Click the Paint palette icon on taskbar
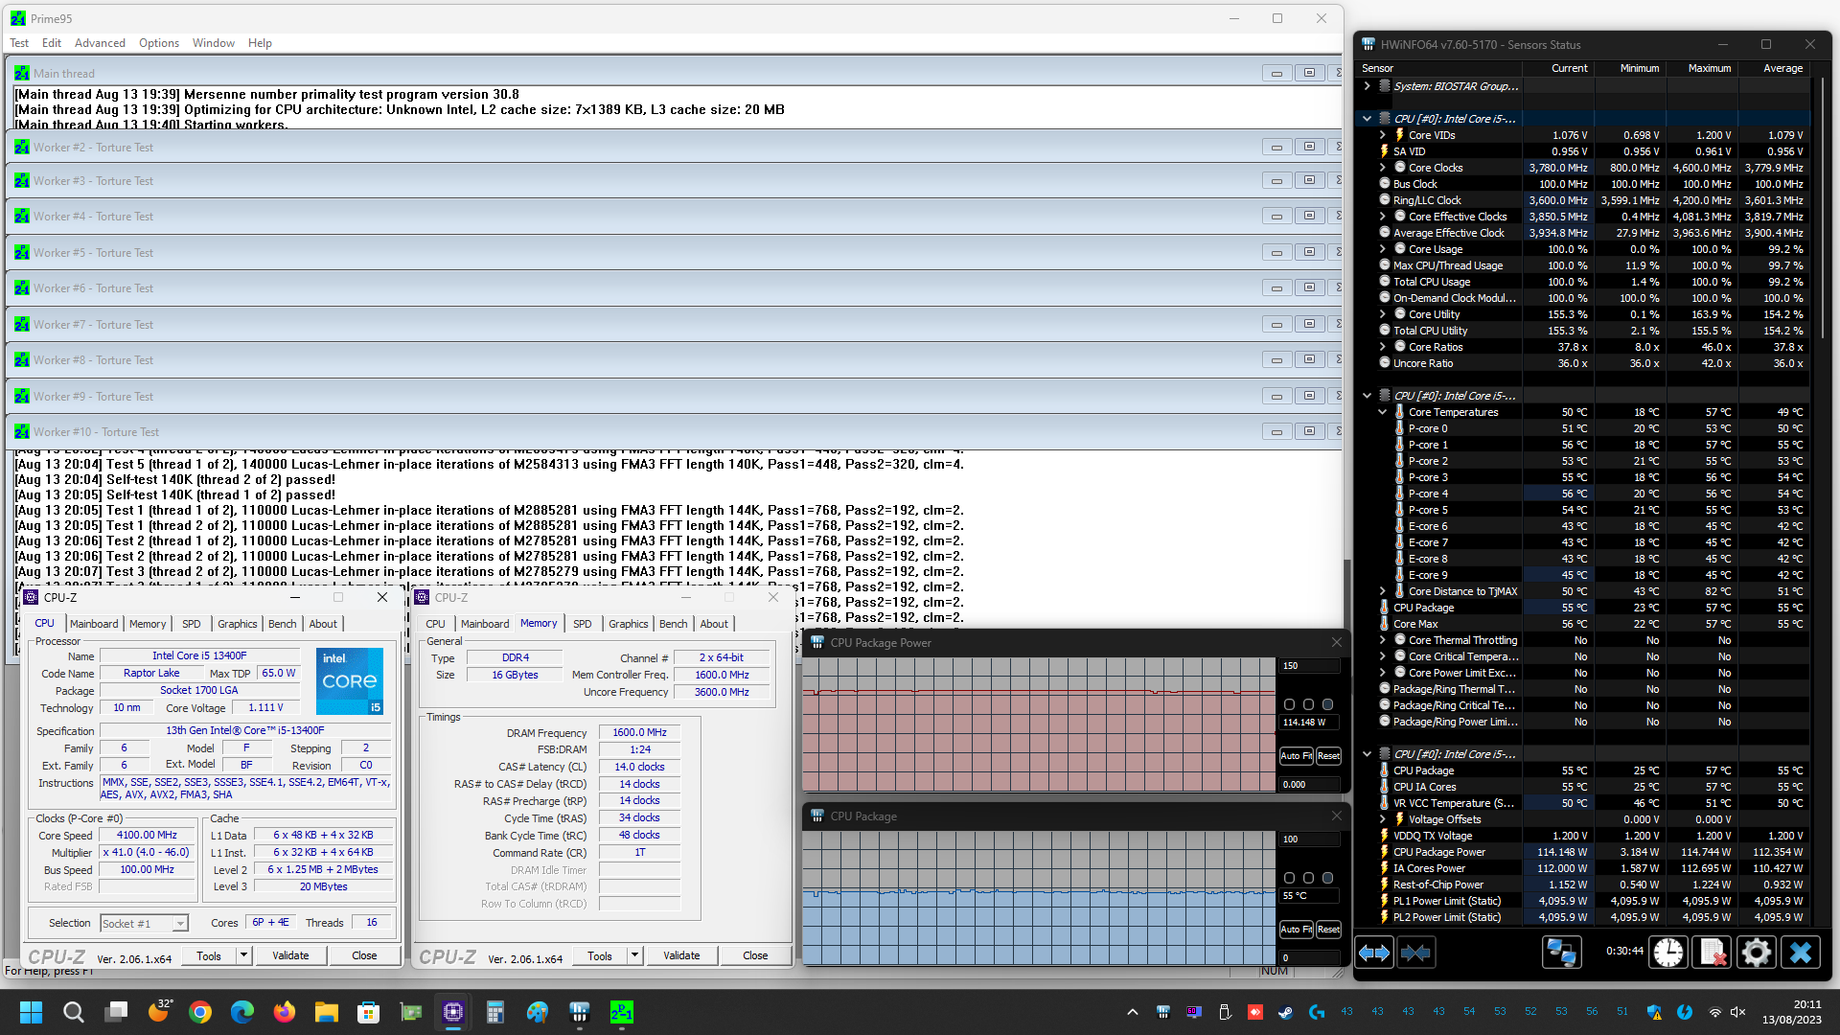This screenshot has height=1035, width=1840. pyautogui.click(x=537, y=1012)
